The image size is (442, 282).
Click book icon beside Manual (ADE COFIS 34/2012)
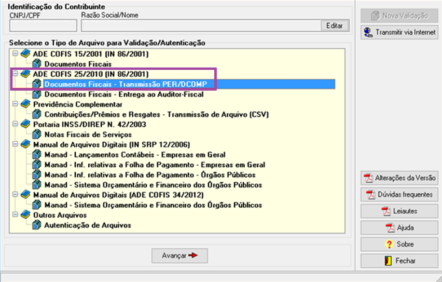coord(26,195)
